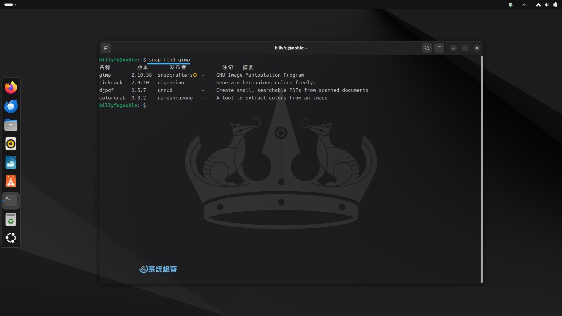The image size is (562, 316).
Task: Open Files manager from the dock
Action: click(x=11, y=125)
